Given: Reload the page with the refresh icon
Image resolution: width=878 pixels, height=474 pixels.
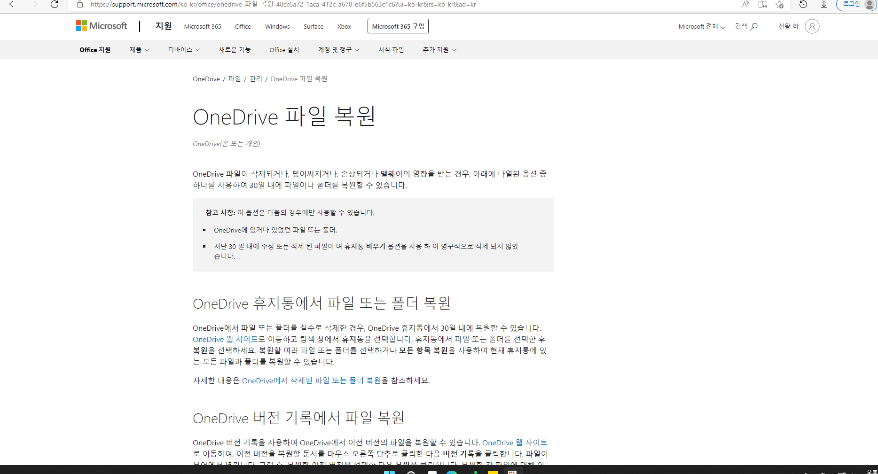Looking at the screenshot, I should [55, 4].
